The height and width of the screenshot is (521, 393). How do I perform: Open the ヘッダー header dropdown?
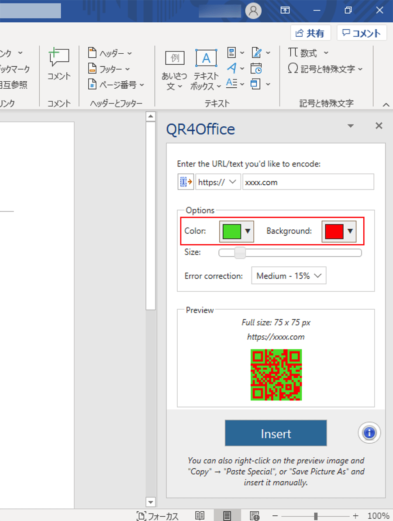pyautogui.click(x=110, y=53)
